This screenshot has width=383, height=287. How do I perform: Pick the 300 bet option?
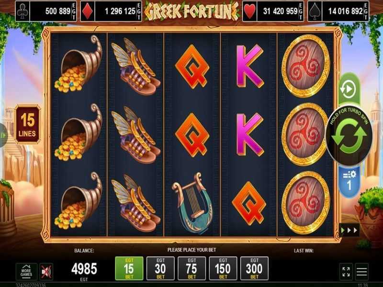pos(254,268)
